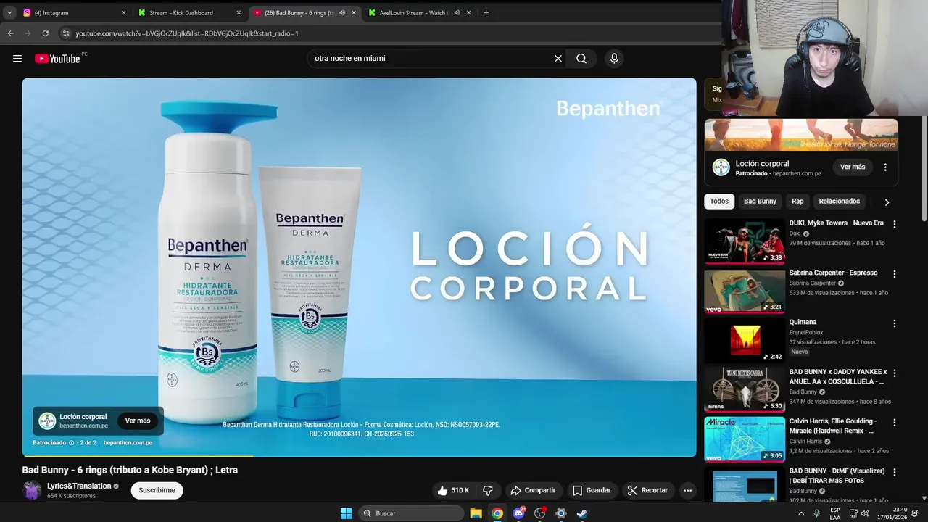Open Steam from the taskbar
The height and width of the screenshot is (522, 928).
581,513
